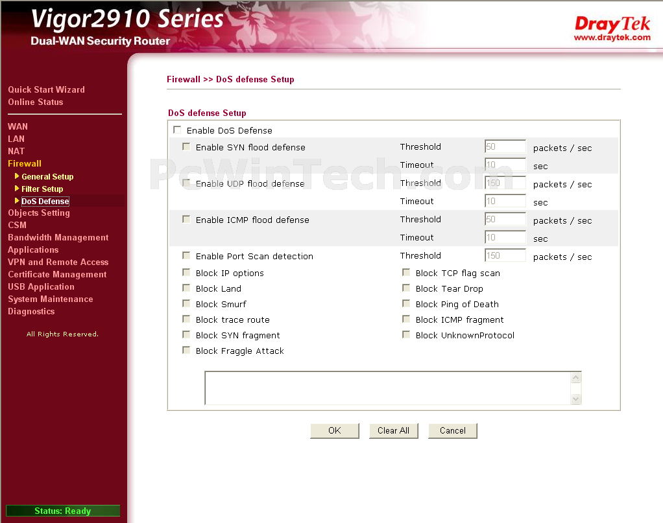
Task: Check Block UnknownProtocol
Action: coord(406,335)
